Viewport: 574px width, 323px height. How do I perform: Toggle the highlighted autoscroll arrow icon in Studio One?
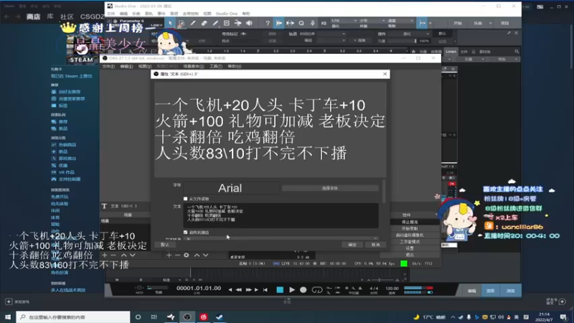[279, 23]
